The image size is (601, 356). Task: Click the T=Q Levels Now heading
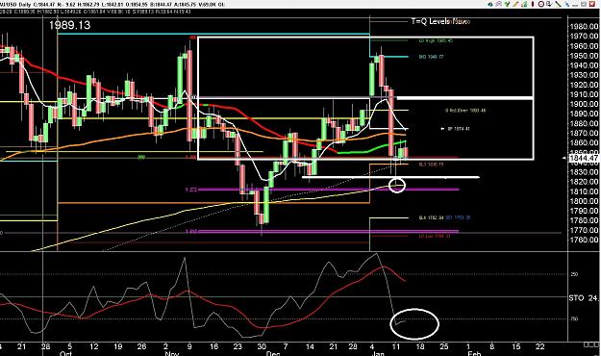click(439, 21)
